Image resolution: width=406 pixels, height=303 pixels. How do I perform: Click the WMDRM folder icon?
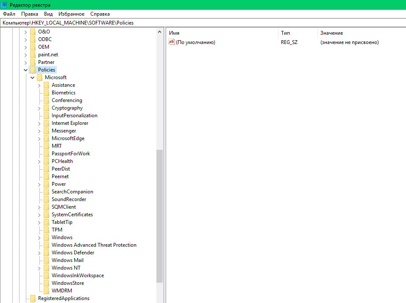(46, 291)
